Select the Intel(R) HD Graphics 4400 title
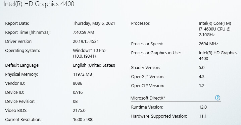 tap(39, 4)
